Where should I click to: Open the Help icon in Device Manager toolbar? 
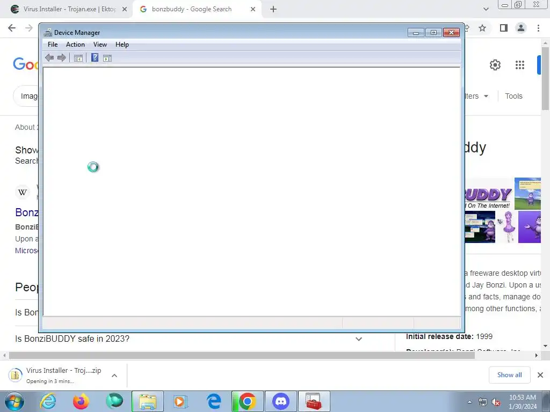pyautogui.click(x=95, y=57)
